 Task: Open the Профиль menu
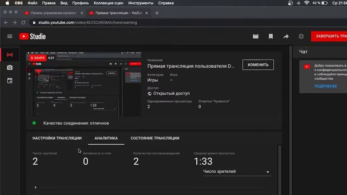[x=81, y=3]
